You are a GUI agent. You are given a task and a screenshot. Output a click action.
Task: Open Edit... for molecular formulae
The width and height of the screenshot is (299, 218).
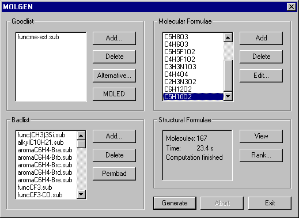[x=261, y=76]
